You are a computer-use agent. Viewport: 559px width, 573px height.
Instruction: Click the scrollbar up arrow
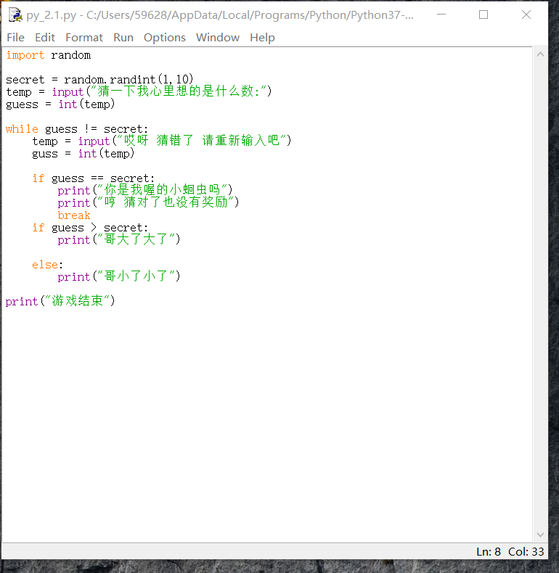point(540,54)
